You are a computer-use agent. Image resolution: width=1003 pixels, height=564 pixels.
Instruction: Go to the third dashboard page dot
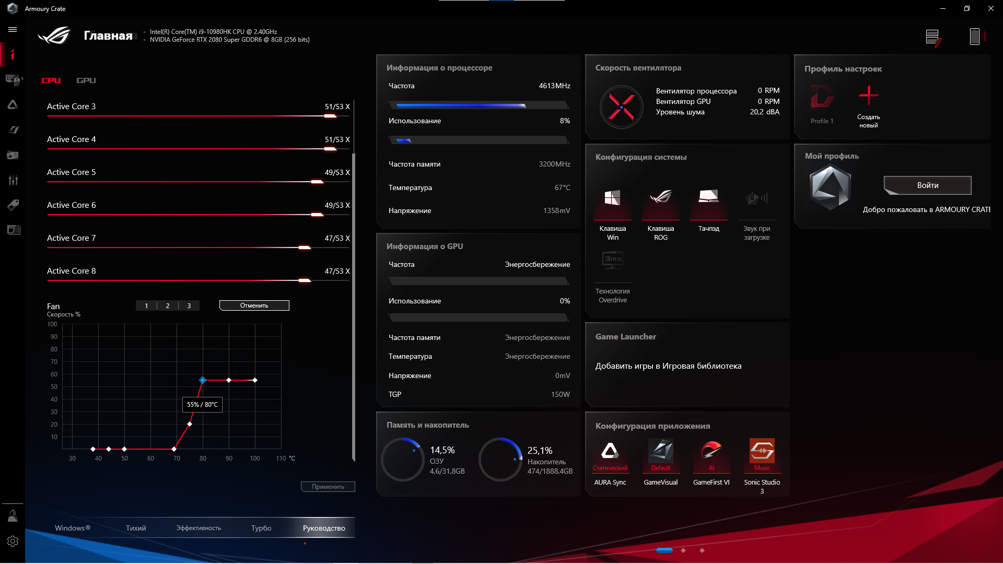pyautogui.click(x=702, y=550)
